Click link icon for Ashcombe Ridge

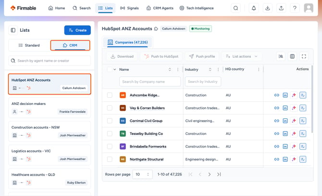coord(277,95)
